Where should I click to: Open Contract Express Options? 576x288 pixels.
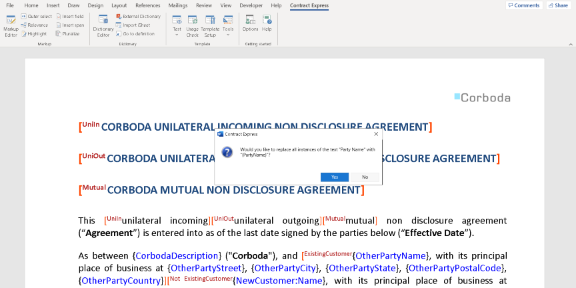point(250,23)
